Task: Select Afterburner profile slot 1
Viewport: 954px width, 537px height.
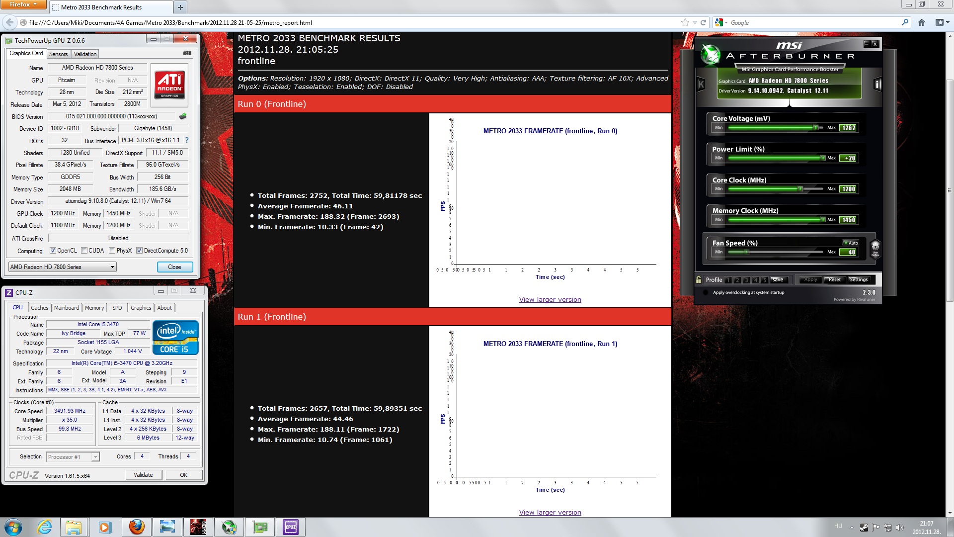Action: (728, 280)
